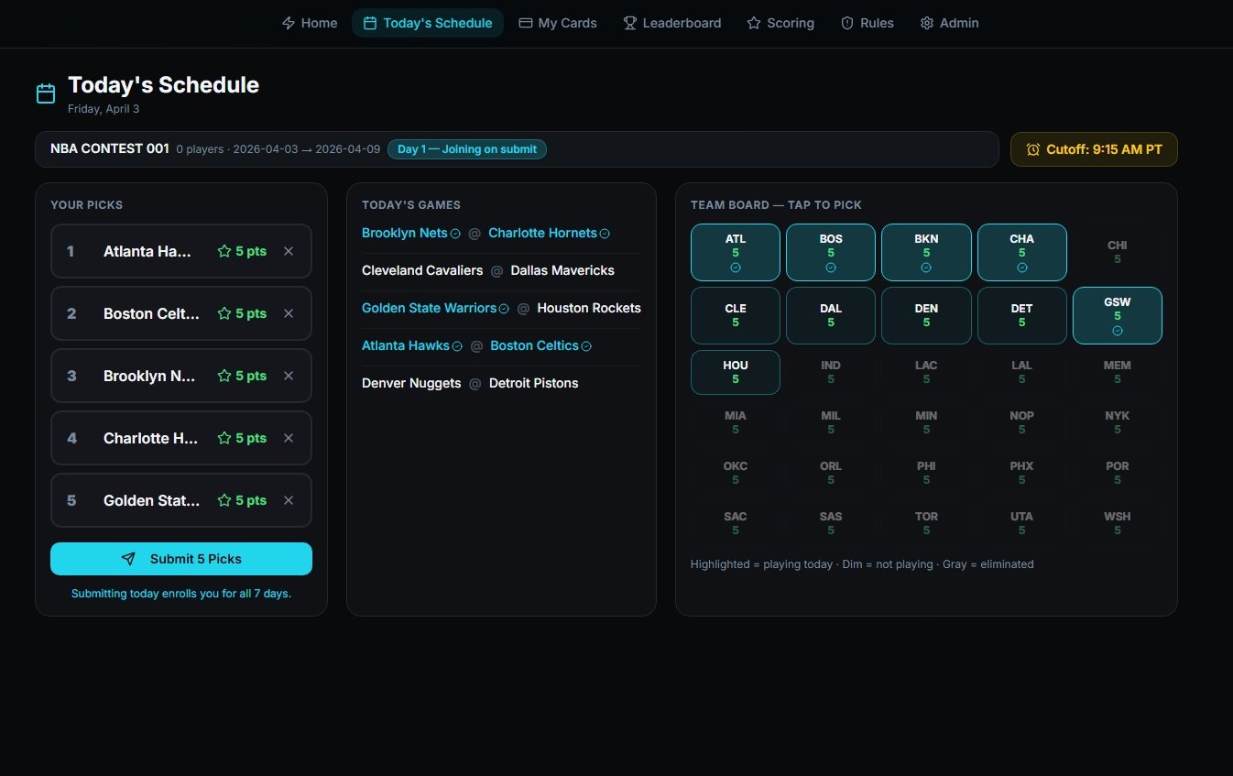
Task: Remove the Atlanta Hawks pick with X
Action: (x=289, y=251)
